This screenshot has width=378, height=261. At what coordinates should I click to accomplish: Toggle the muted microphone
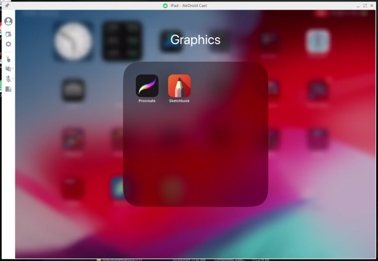(x=8, y=79)
